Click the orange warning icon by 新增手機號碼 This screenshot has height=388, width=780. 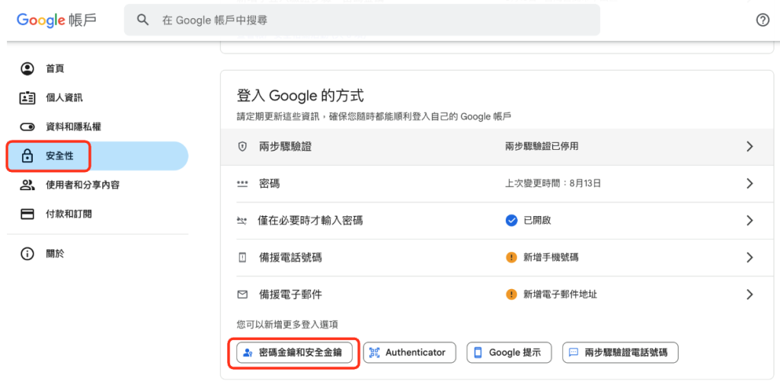pyautogui.click(x=511, y=257)
